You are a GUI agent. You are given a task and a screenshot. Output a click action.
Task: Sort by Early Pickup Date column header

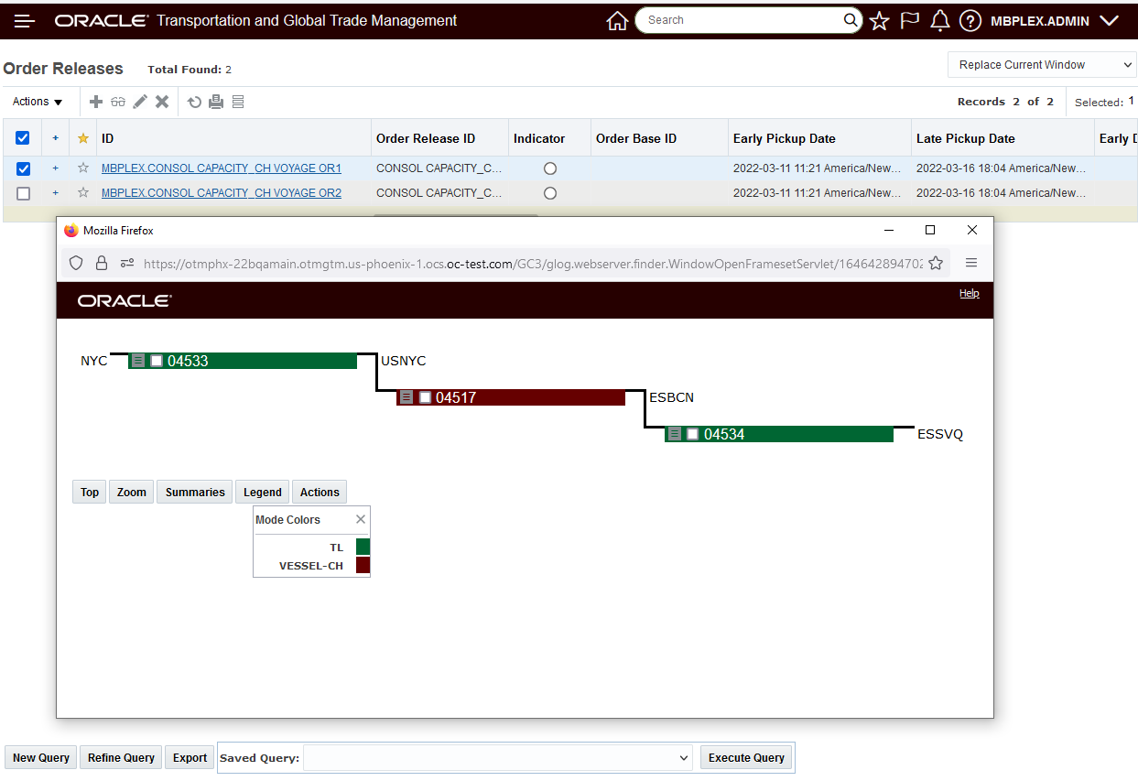(785, 138)
